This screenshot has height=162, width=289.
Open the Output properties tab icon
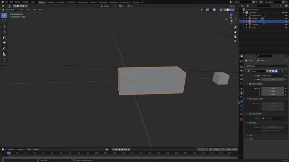click(x=242, y=71)
